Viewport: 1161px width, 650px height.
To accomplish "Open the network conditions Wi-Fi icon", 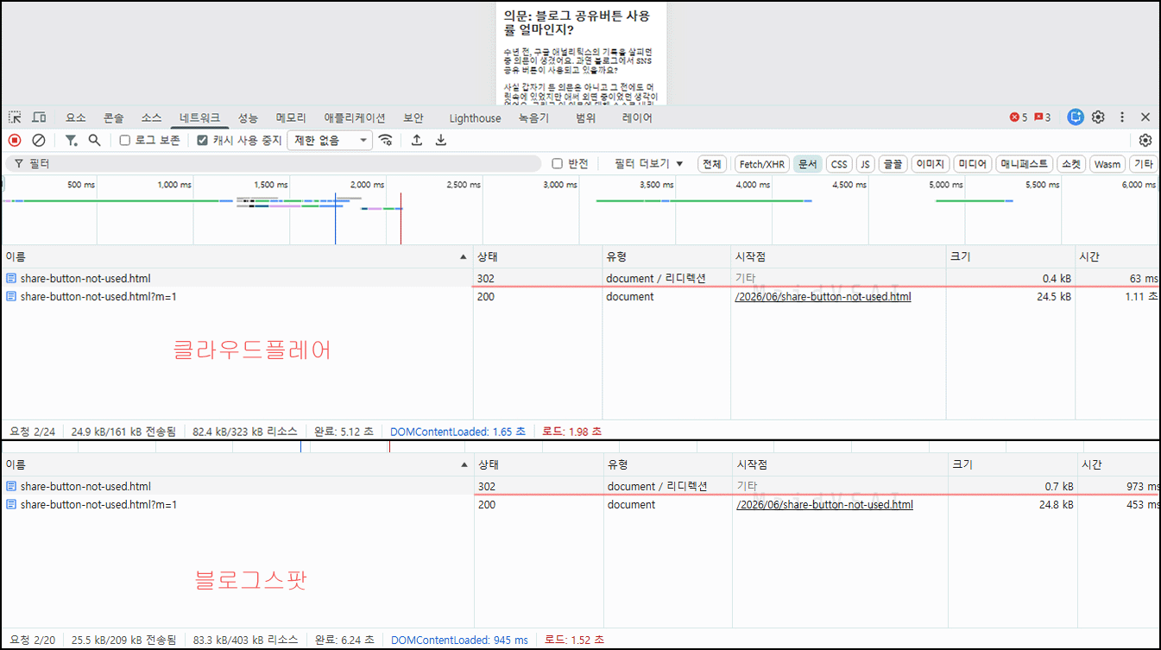I will (x=386, y=140).
